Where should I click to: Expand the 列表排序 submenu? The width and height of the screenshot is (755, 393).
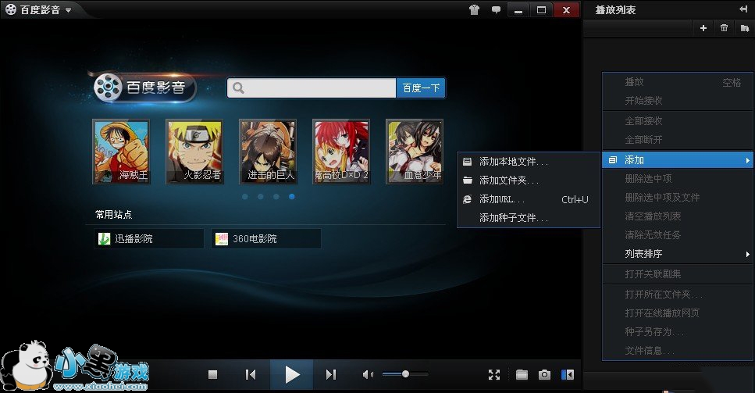[x=678, y=254]
